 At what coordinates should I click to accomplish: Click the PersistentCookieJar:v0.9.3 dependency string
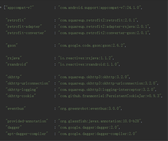pos(110,96)
